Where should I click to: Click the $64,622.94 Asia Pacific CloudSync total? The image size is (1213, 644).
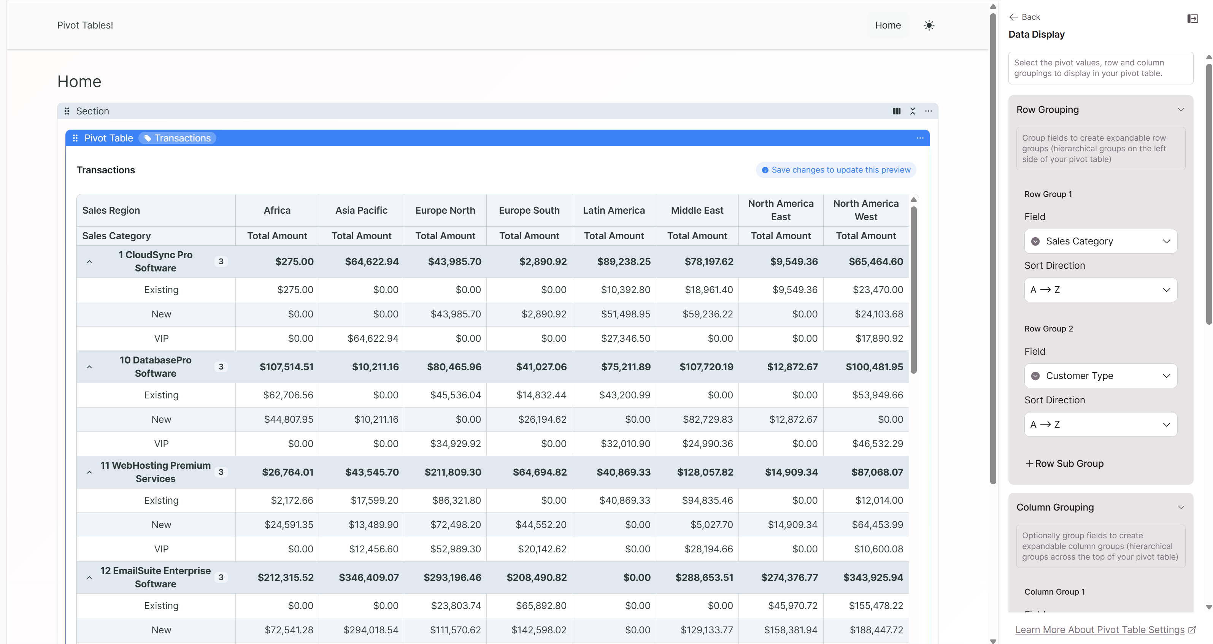click(x=372, y=262)
